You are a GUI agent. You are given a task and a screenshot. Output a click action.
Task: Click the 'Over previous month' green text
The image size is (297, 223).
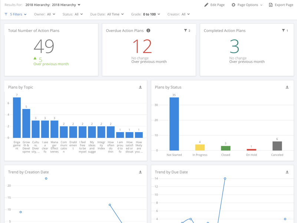pyautogui.click(x=51, y=64)
